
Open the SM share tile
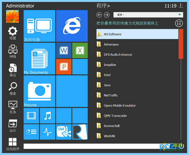coord(64,132)
